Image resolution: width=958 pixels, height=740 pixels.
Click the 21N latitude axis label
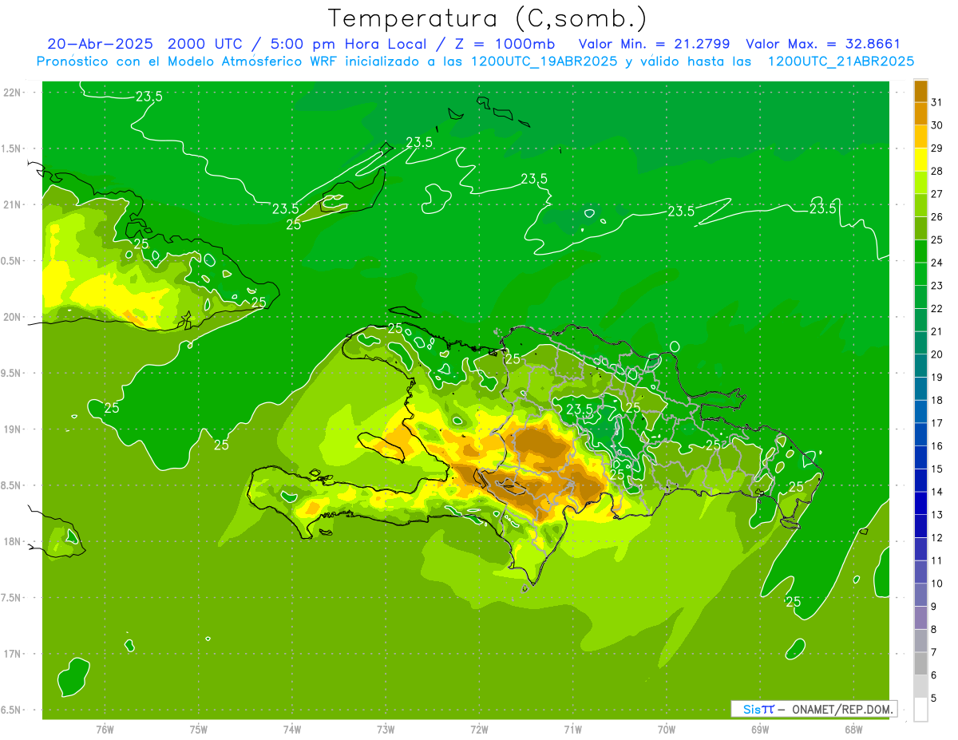tap(13, 204)
